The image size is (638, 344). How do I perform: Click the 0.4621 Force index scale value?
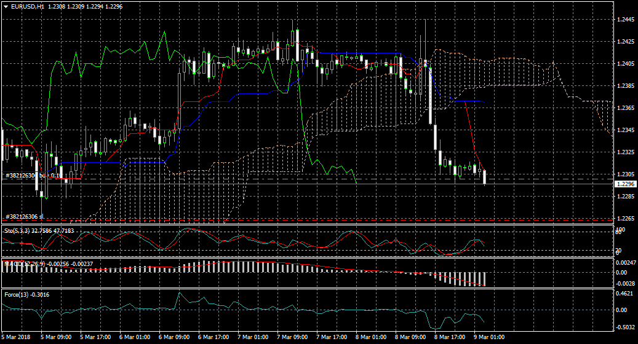[625, 294]
